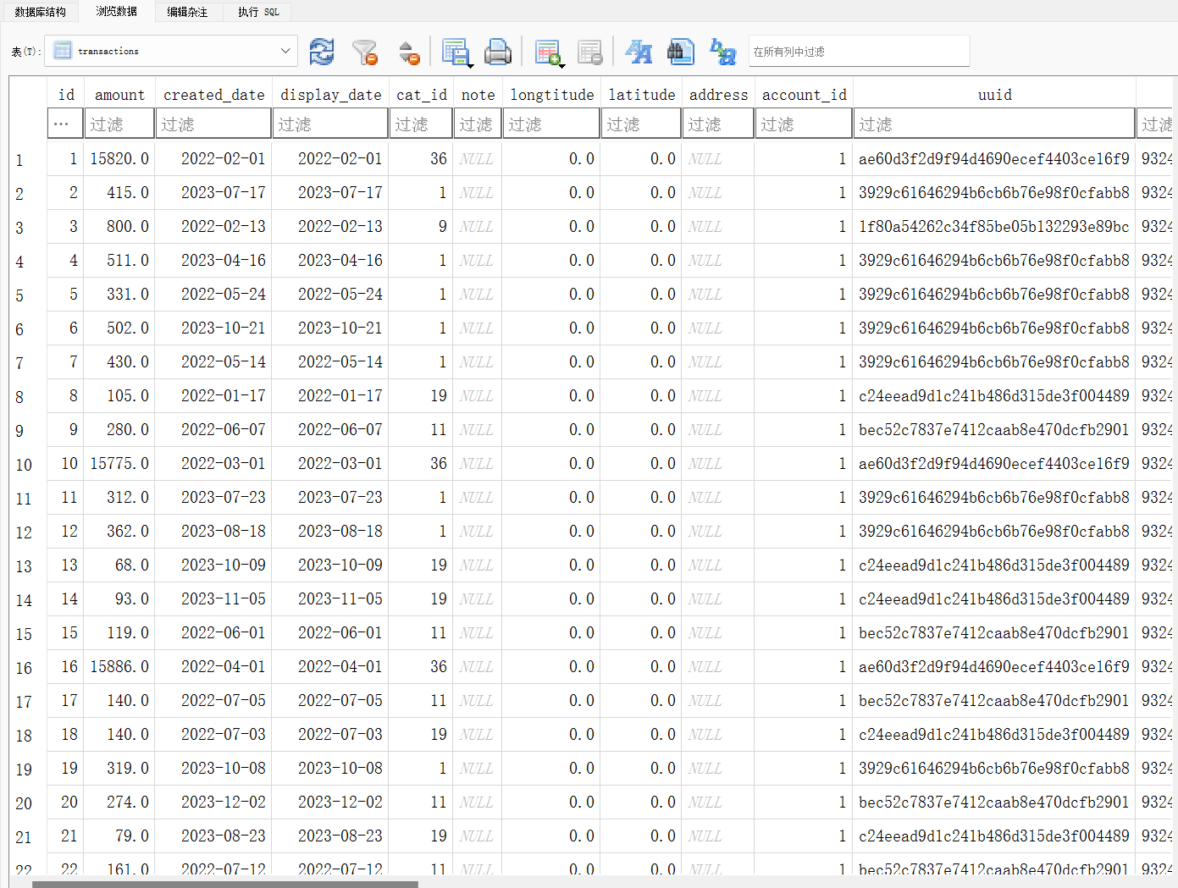Focus the id column filter box
The height and width of the screenshot is (888, 1178).
click(x=66, y=124)
